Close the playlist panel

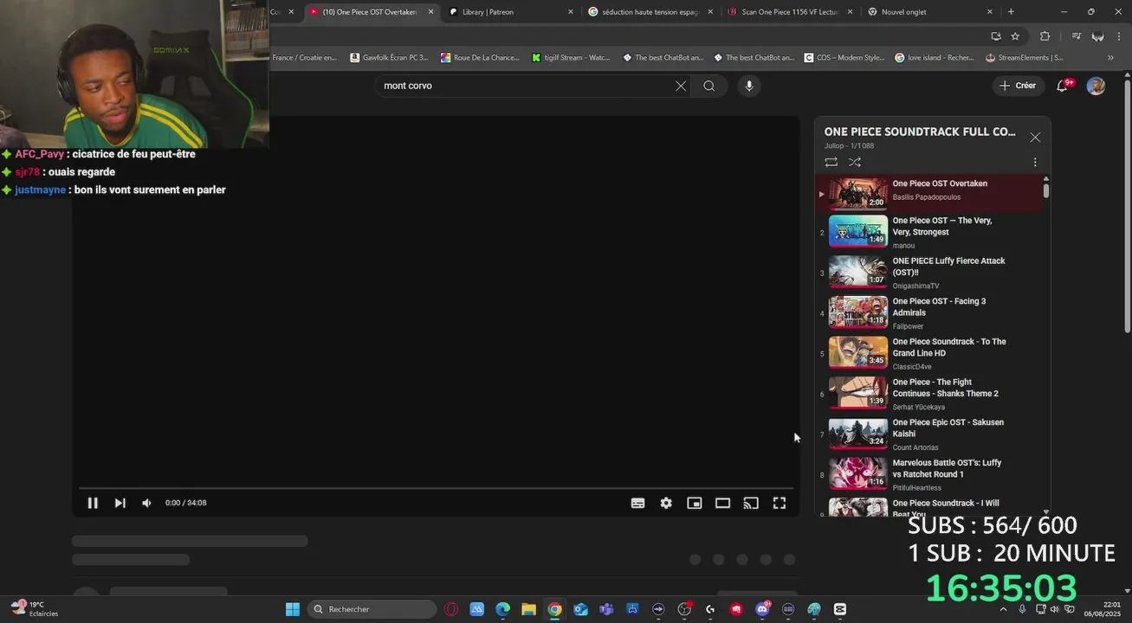[x=1035, y=138]
